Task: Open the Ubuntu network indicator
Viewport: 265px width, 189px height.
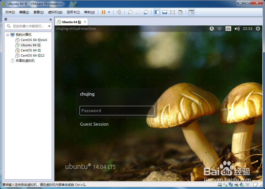Action: pyautogui.click(x=219, y=29)
